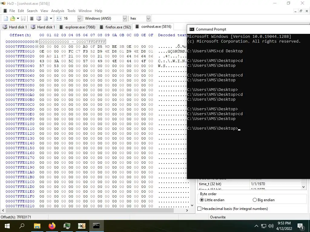Viewport: 310px width, 232px height.
Task: Open File Explorer from the taskbar
Action: [x=37, y=226]
